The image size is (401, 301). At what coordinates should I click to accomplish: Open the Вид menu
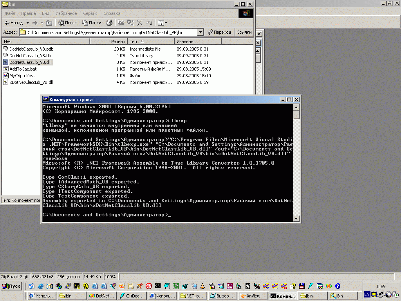(x=45, y=13)
